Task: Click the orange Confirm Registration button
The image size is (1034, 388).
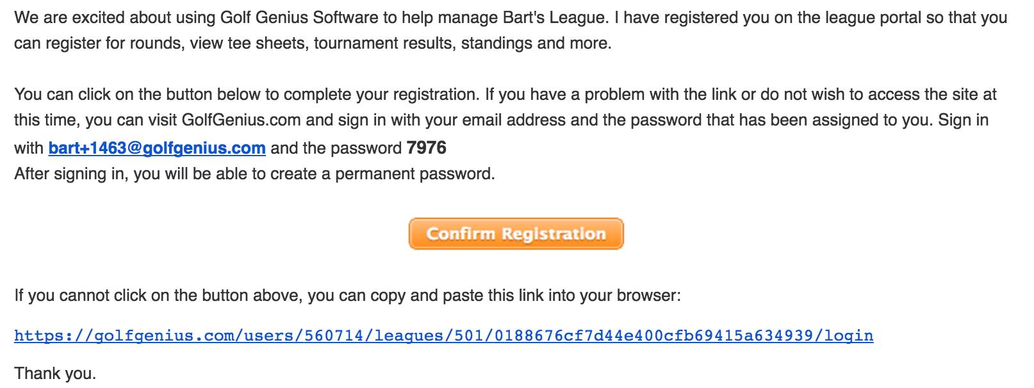Action: tap(516, 234)
